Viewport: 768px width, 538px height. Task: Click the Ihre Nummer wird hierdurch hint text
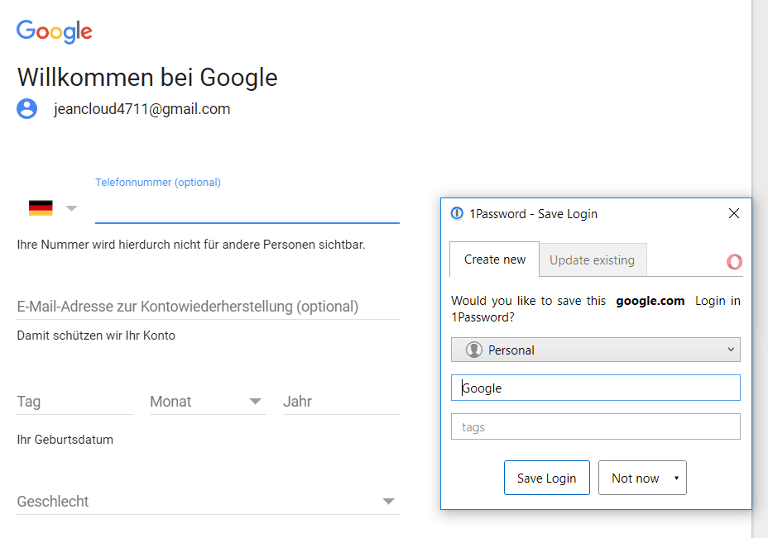pyautogui.click(x=191, y=245)
